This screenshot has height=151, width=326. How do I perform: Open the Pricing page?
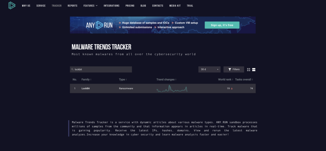pos(130,6)
